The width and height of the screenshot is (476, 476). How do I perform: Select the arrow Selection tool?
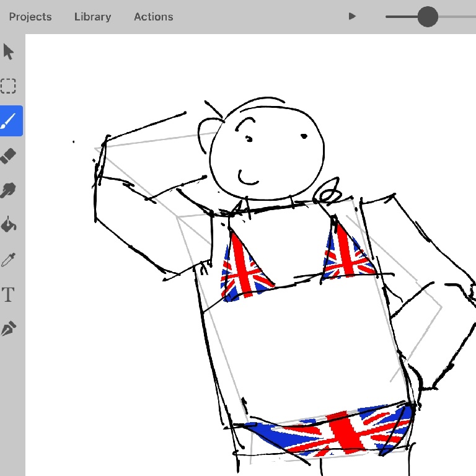pos(9,51)
